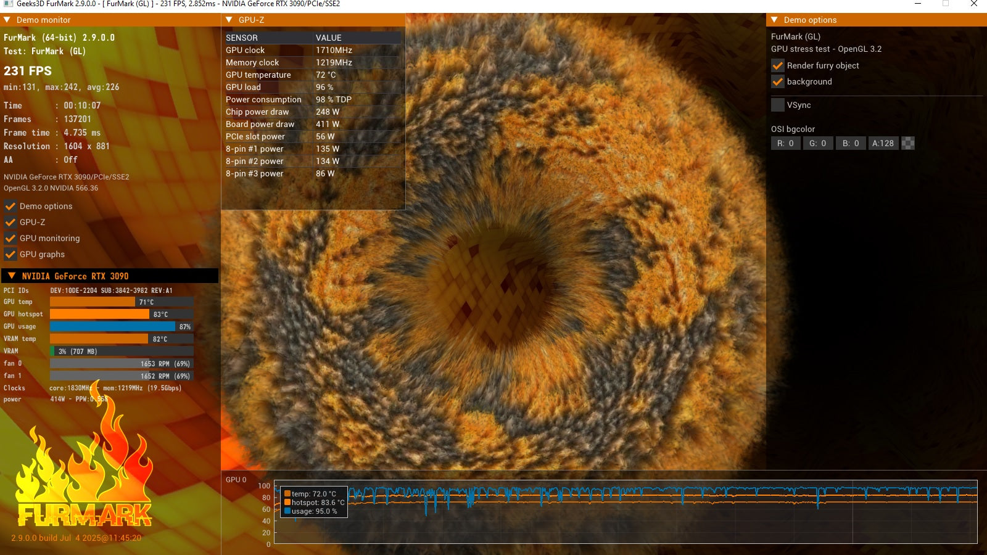
Task: Click the A:128 alpha value field
Action: coord(883,143)
